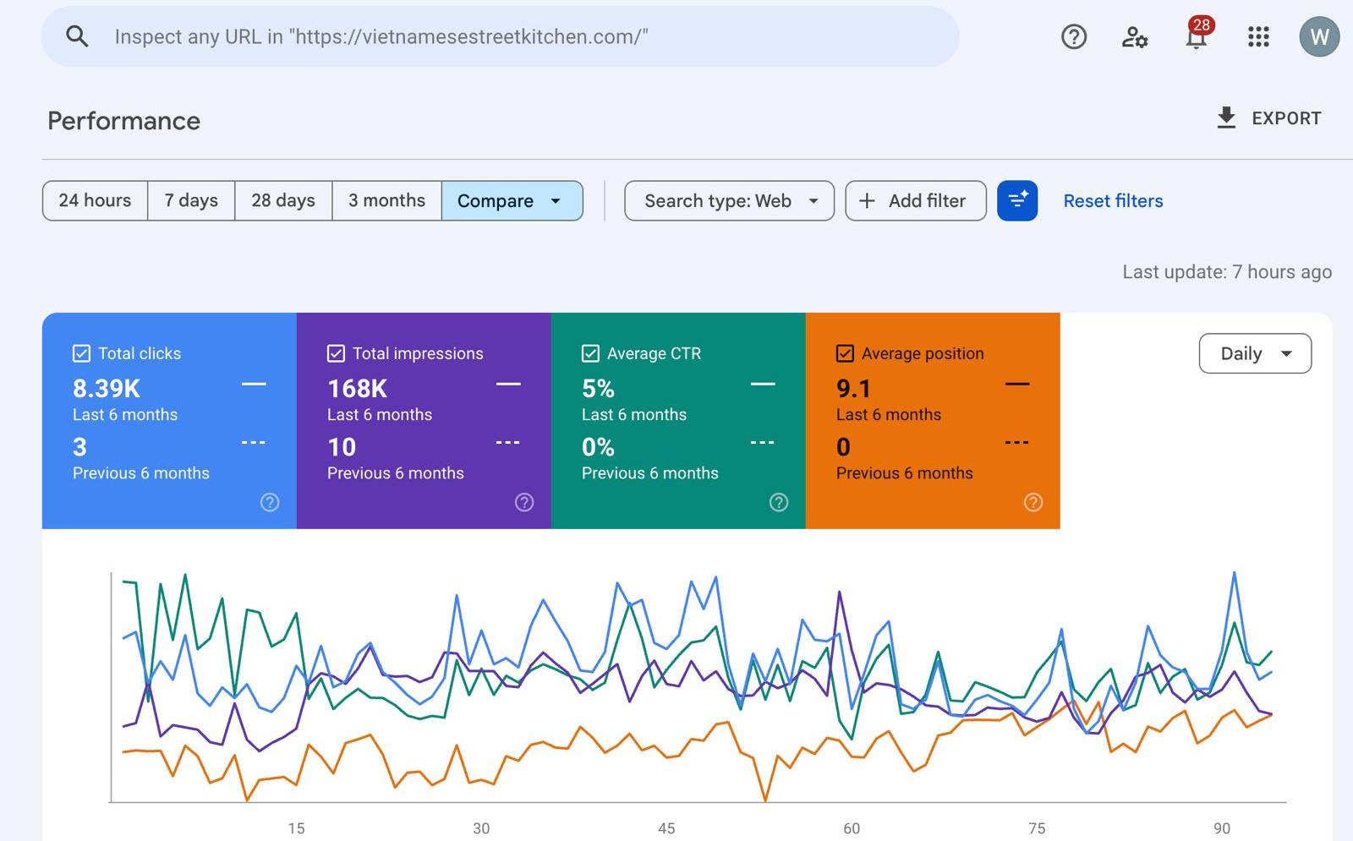The width and height of the screenshot is (1353, 841).
Task: Click the search magnifier icon
Action: click(x=77, y=36)
